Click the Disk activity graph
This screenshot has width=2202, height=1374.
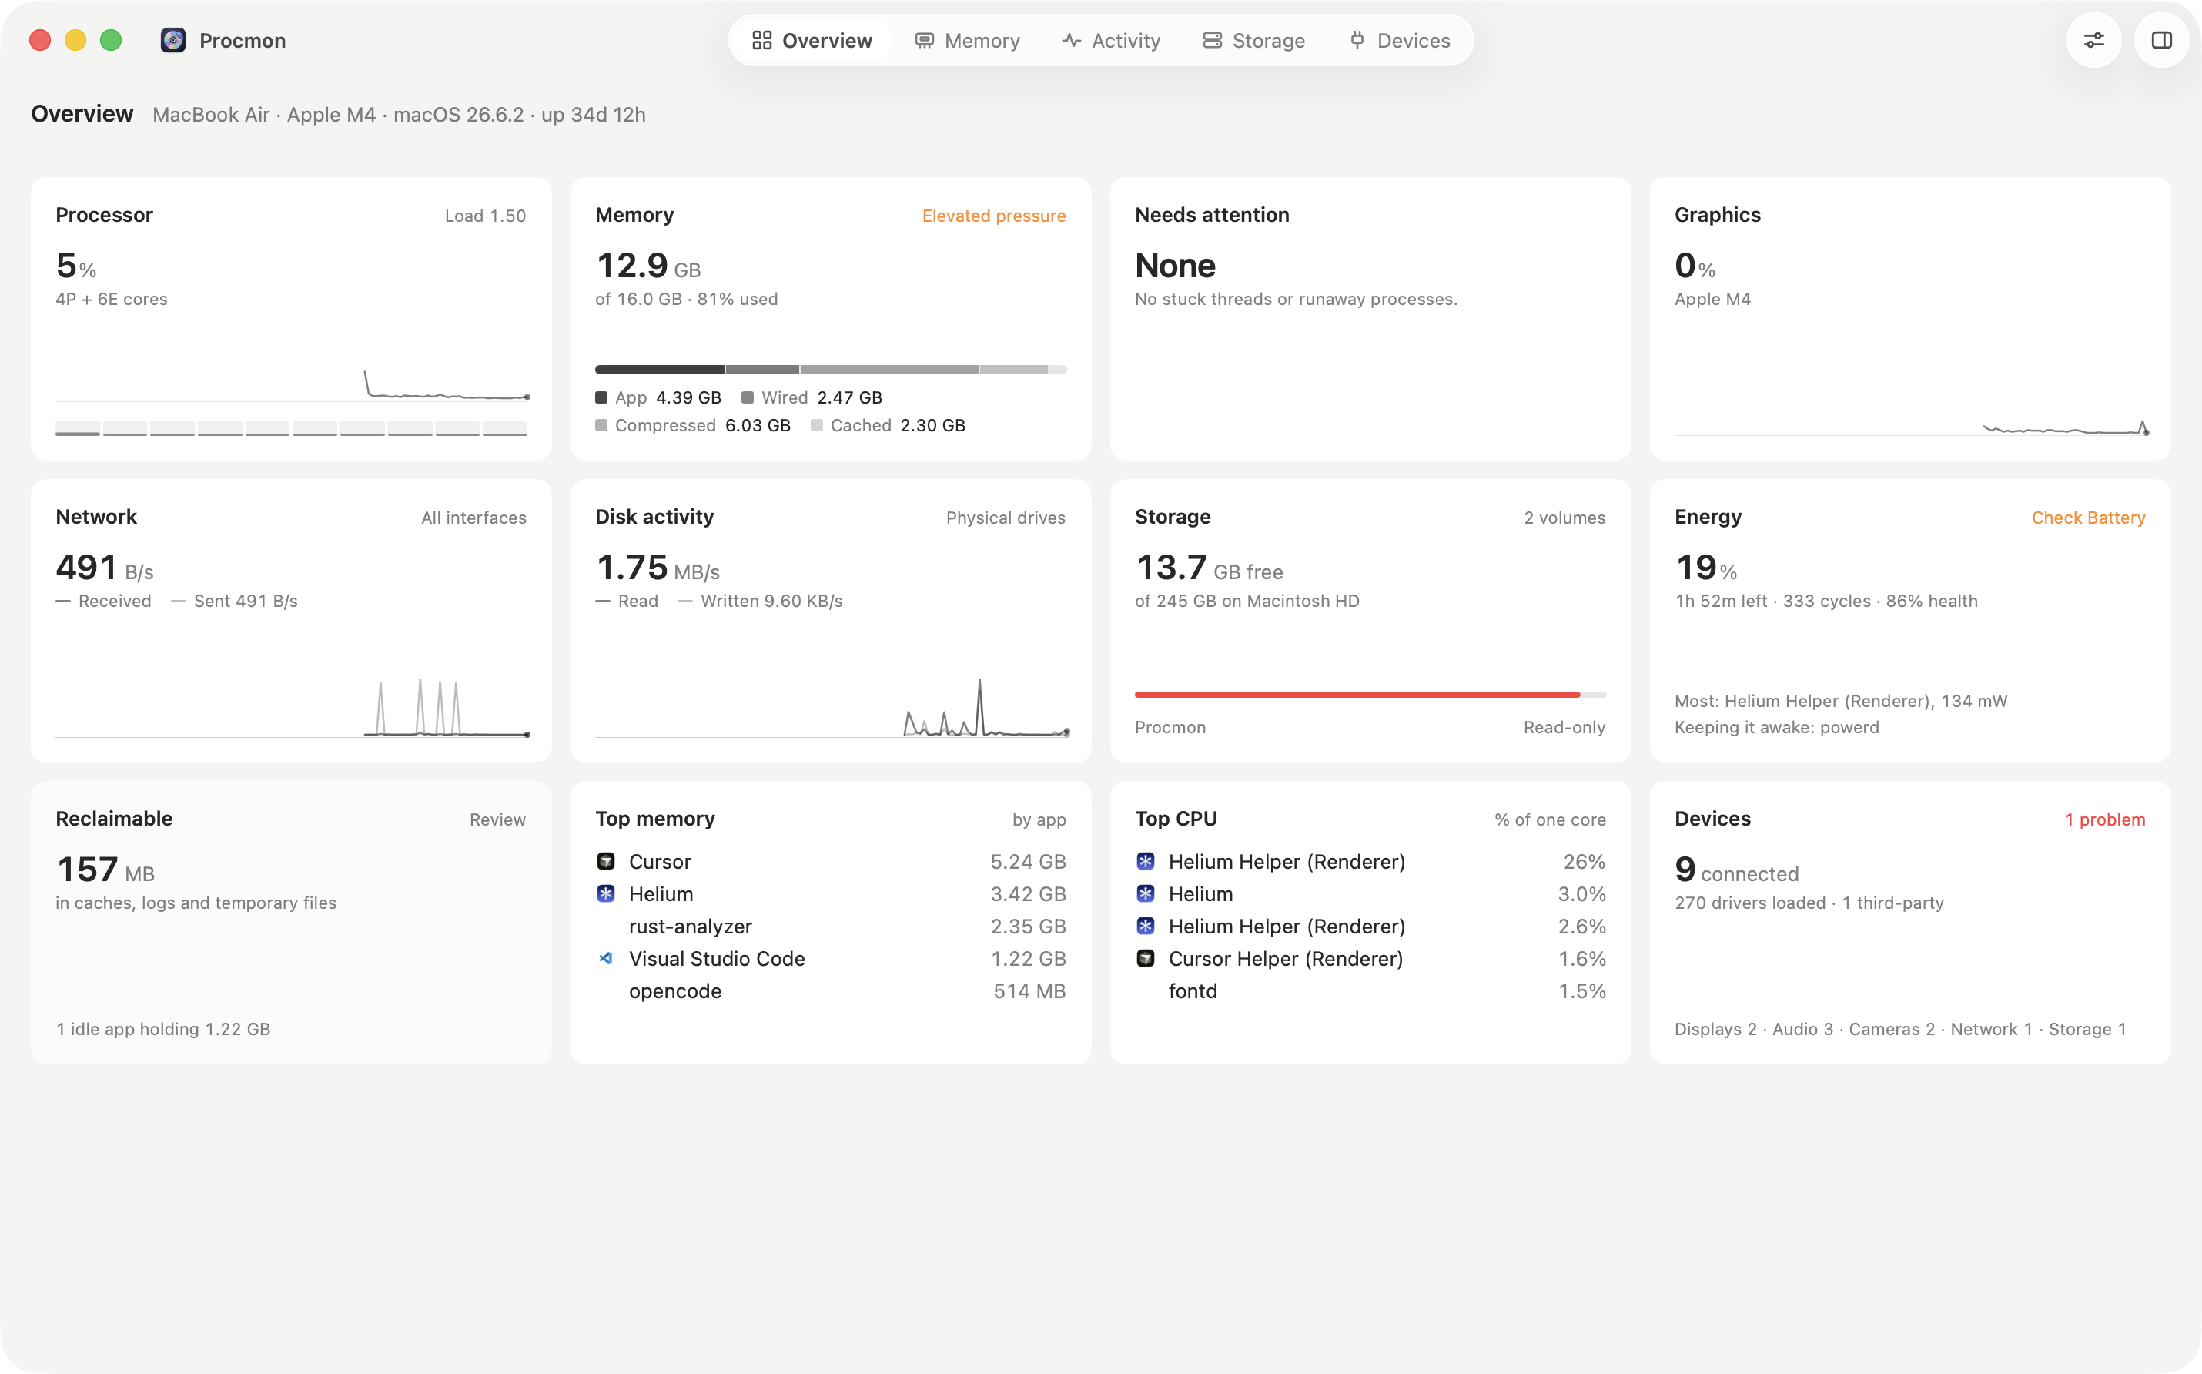(832, 706)
